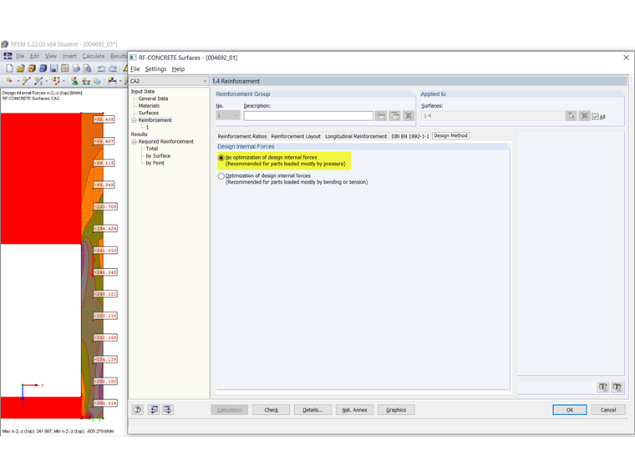Viewport: 635px width, 476px height.
Task: Collapse the Required Reinforcement tree node
Action: (x=134, y=142)
